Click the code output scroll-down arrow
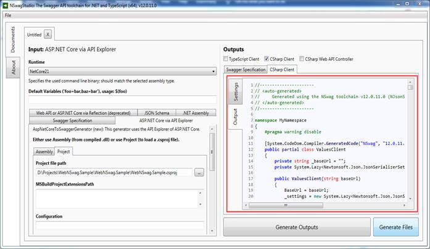The height and width of the screenshot is (249, 430). coord(410,199)
